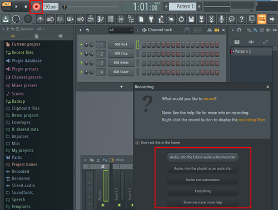Start playback with the Play button
Image resolution: width=278 pixels, height=210 pixels.
16,7
